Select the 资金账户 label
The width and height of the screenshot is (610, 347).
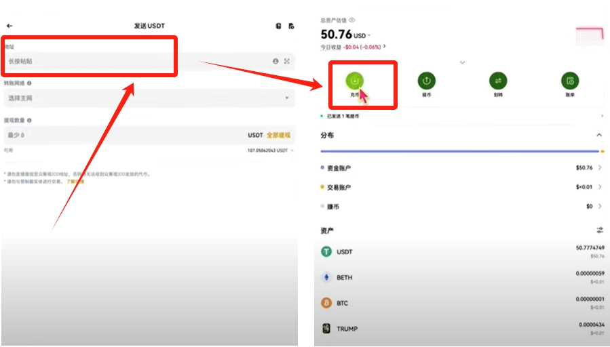339,168
